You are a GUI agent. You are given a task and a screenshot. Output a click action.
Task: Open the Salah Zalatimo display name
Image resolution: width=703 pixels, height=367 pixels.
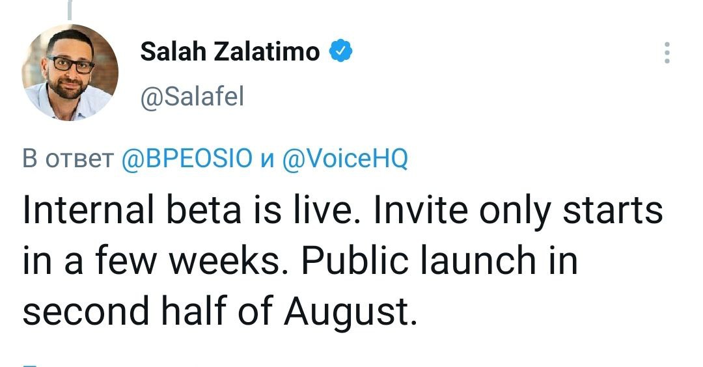click(230, 51)
